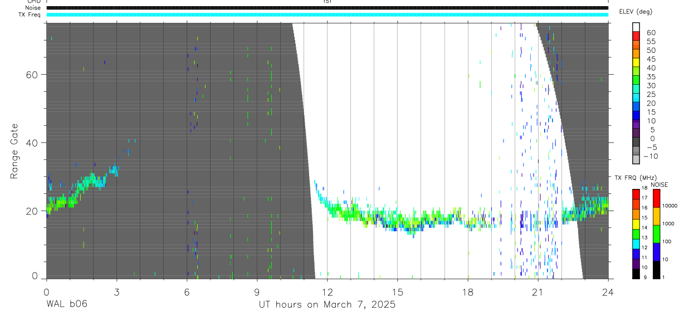Click the 'CPID' label at top left

click(x=35, y=2)
